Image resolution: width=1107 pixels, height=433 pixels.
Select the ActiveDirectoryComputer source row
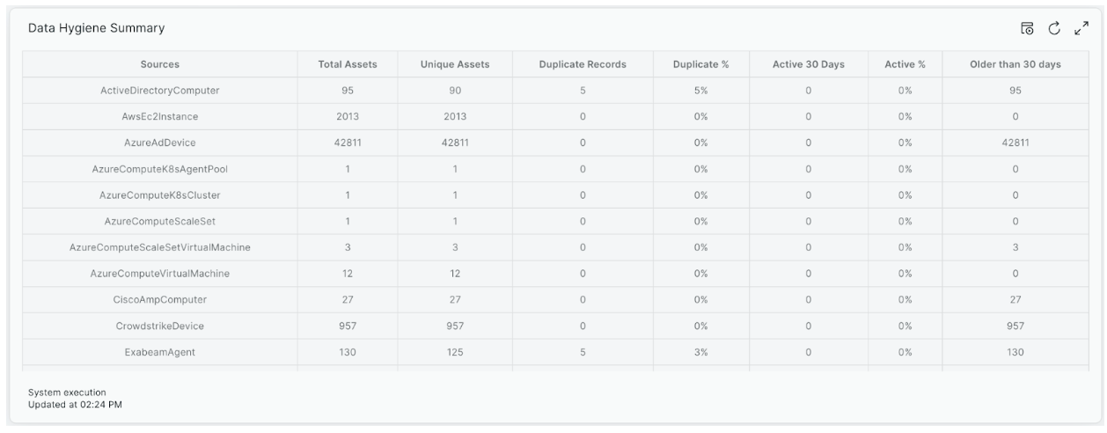click(160, 91)
